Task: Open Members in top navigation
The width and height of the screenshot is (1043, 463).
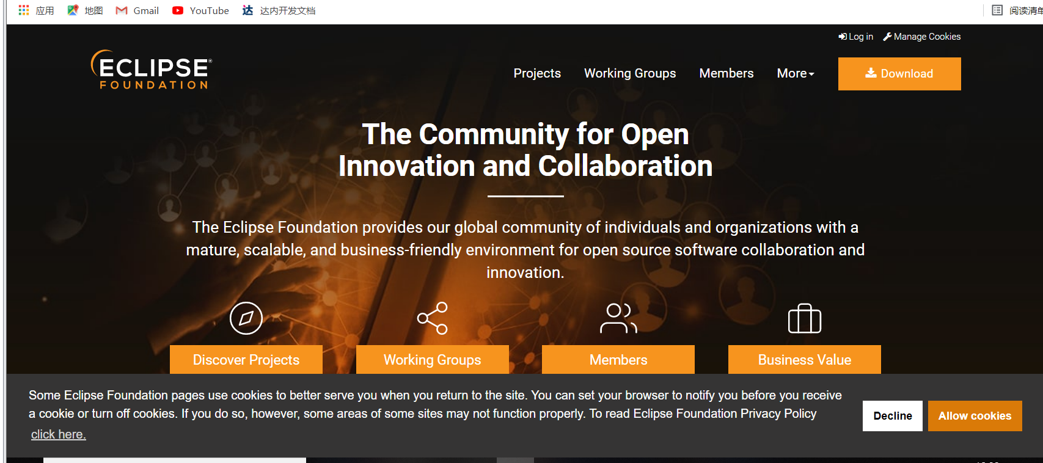Action: coord(726,73)
